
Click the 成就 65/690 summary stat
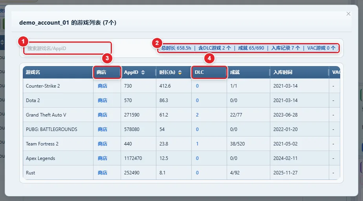coord(251,48)
